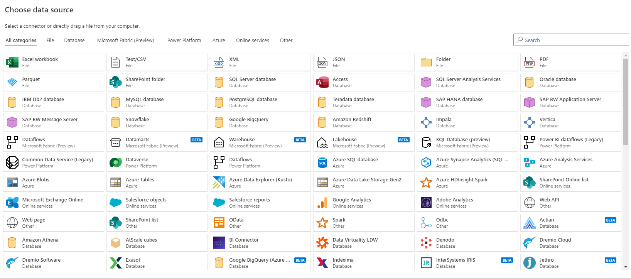Pick the Dataverse green icon

tap(116, 162)
